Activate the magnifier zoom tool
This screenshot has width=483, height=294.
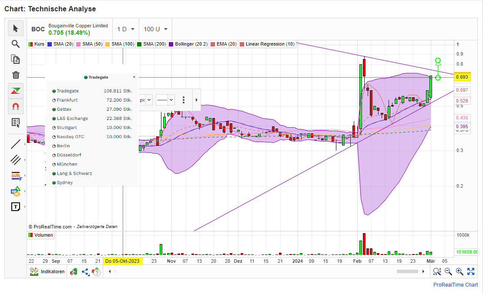point(16,44)
